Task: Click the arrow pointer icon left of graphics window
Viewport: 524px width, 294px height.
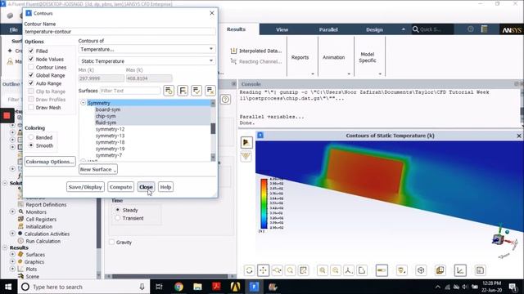Action: (x=246, y=142)
